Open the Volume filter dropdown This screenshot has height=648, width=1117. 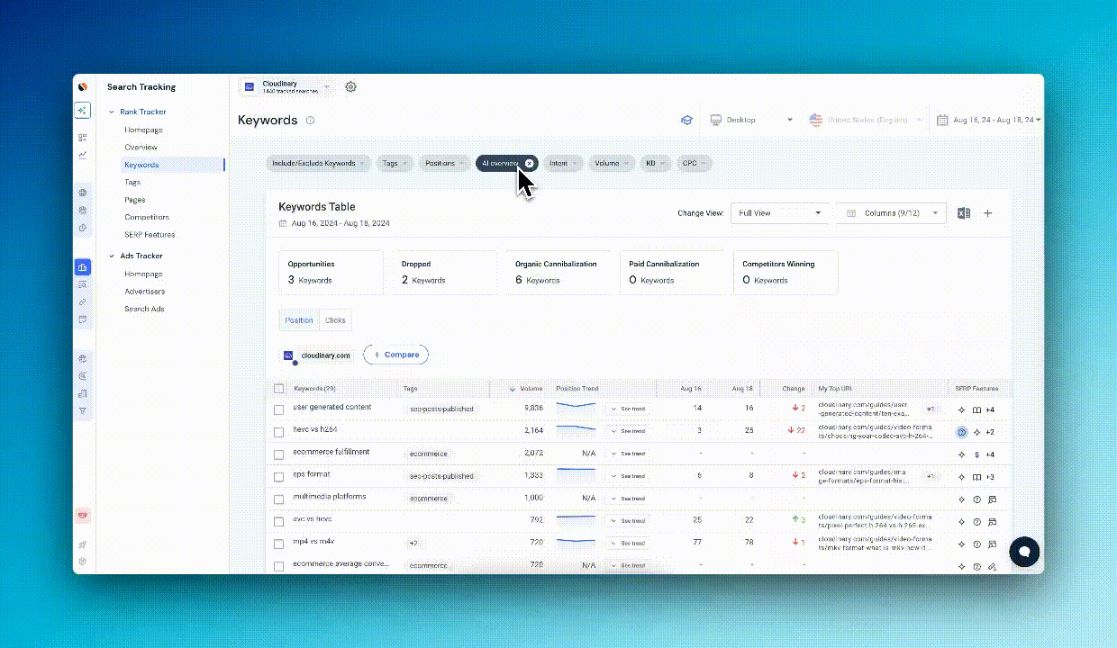(611, 163)
